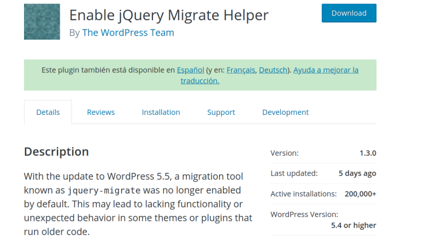Click the 'WordPress Version:' label
This screenshot has width=429, height=241.
click(304, 214)
